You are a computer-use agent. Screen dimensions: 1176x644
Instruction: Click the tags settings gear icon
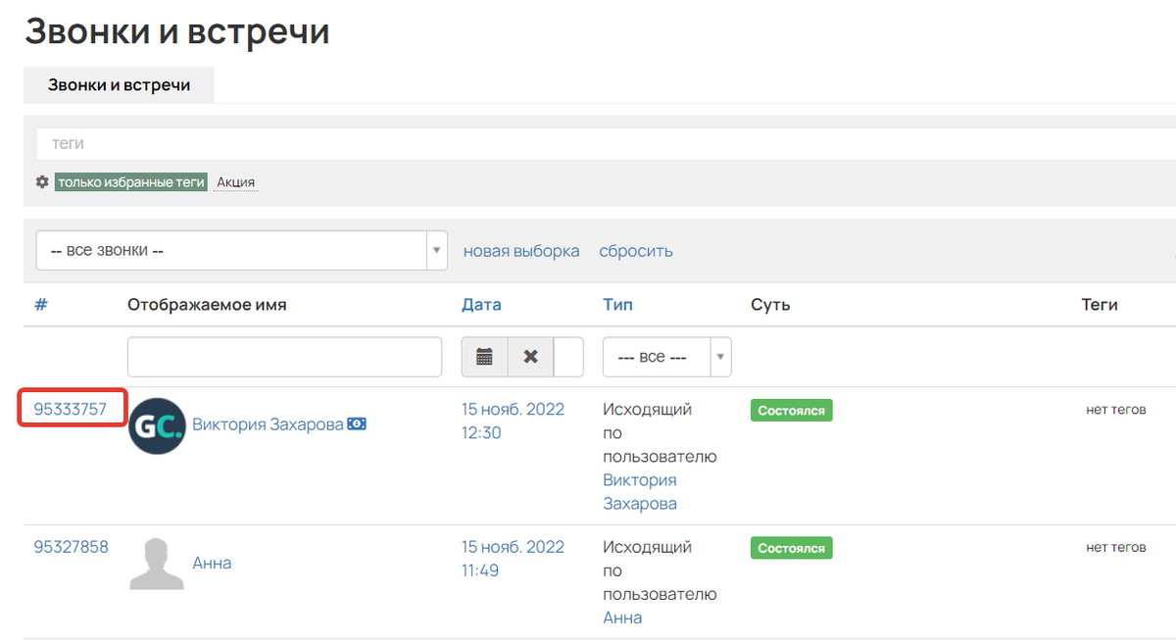42,182
